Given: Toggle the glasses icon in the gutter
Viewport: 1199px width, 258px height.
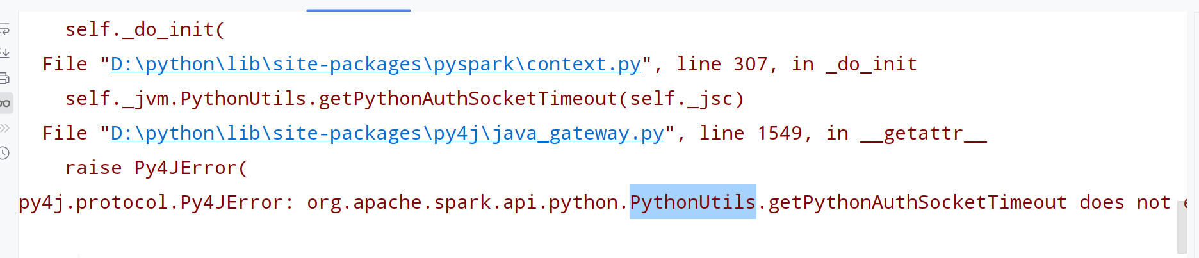Looking at the screenshot, I should 5,103.
